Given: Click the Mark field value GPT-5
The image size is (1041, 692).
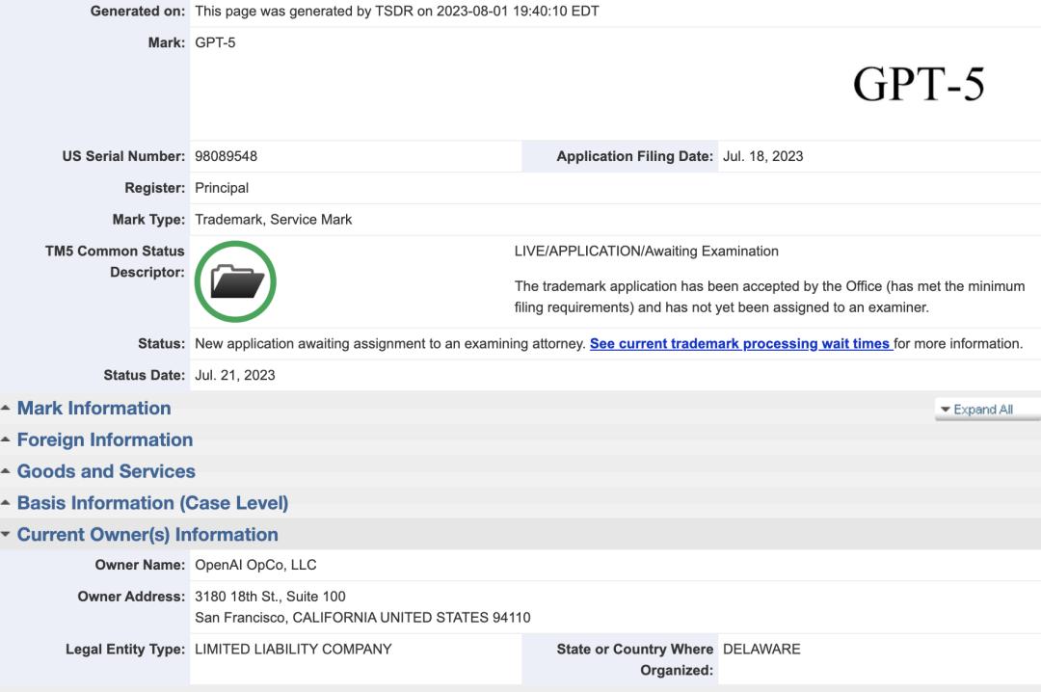Looking at the screenshot, I should click(215, 42).
